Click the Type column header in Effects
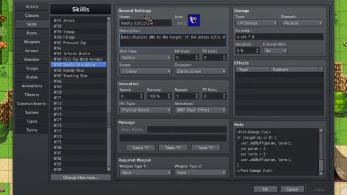 pyautogui.click(x=253, y=69)
